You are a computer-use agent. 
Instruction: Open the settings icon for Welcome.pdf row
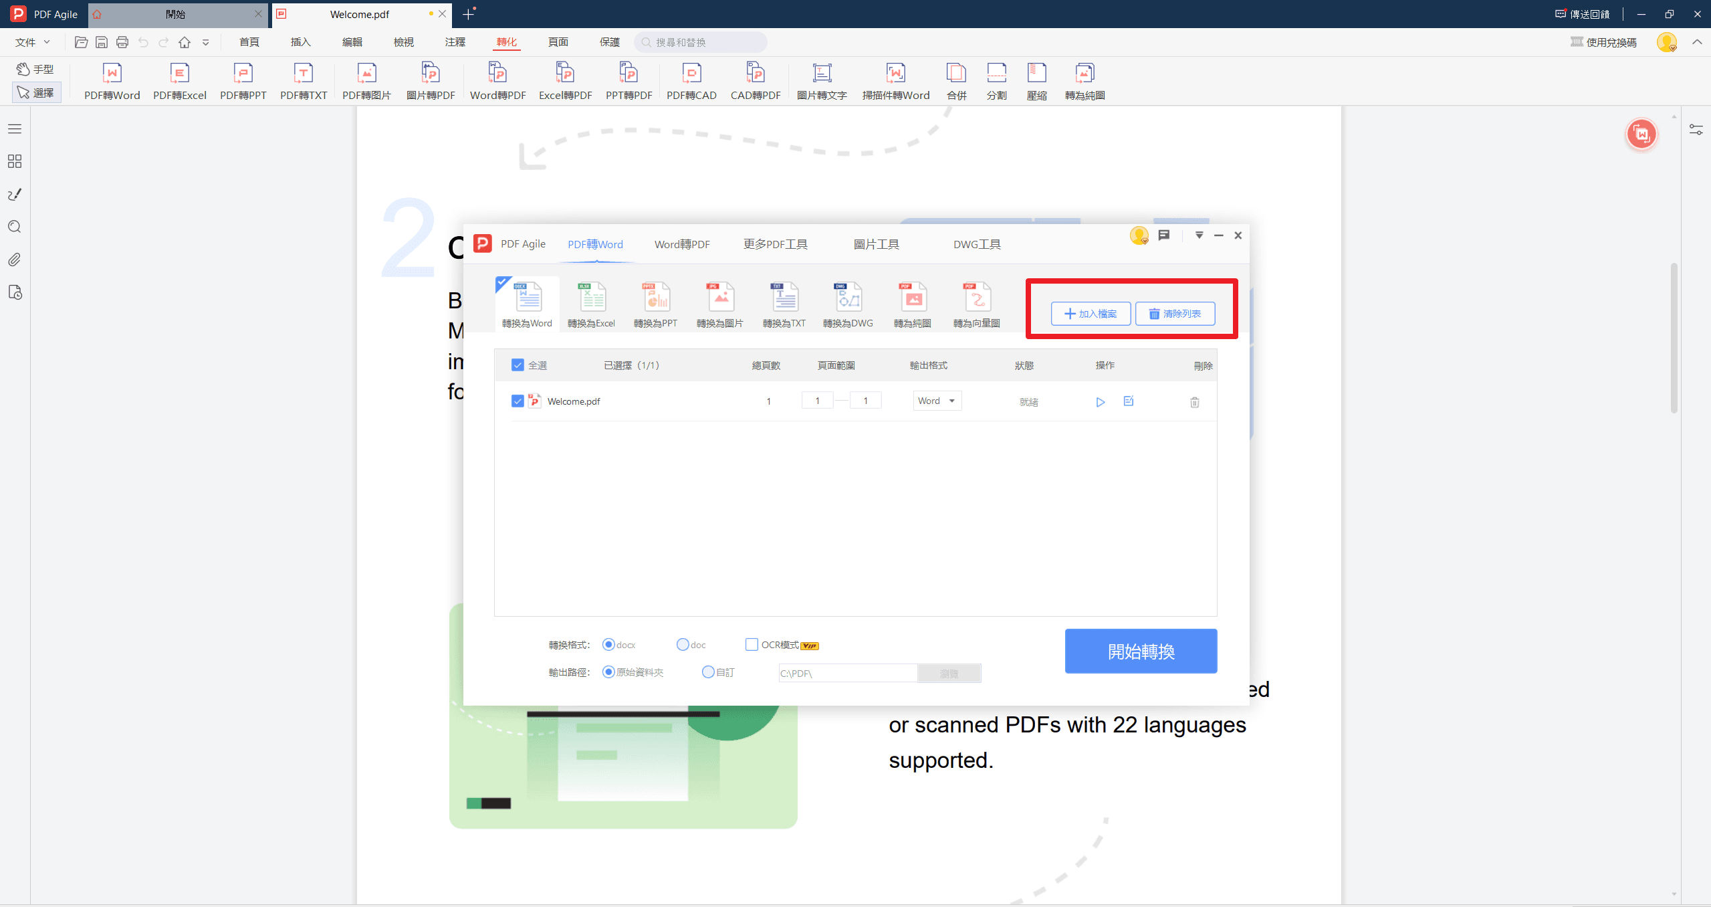[1129, 401]
